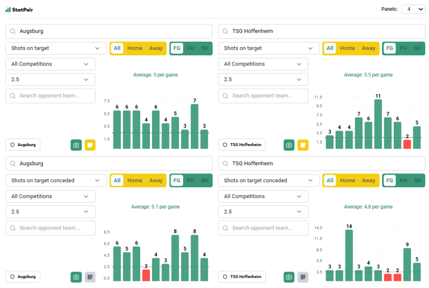Click the red bar in bottom Augsburg chart
The height and width of the screenshot is (288, 429).
point(146,275)
